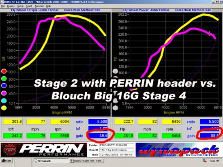
Task: Open the Autoplot menu
Action: [39, 6]
